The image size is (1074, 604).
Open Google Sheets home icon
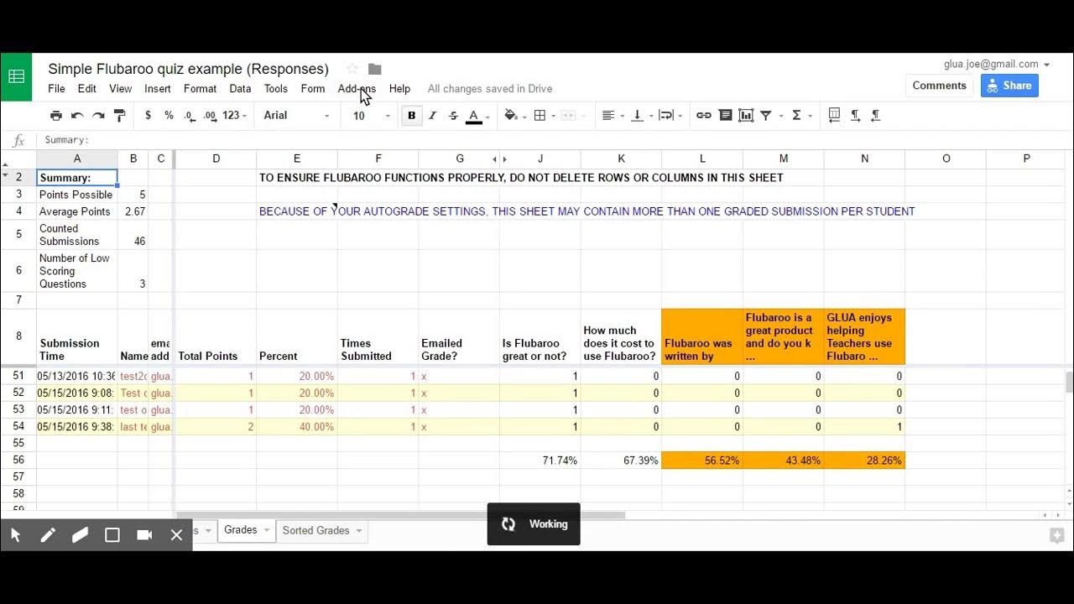coord(16,76)
